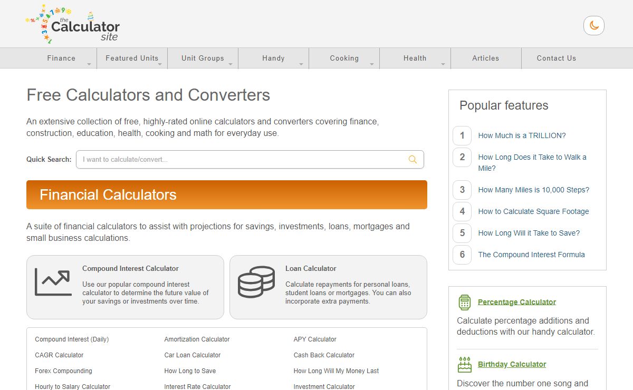
Task: Open the Hourly to Salary Calculator link
Action: coord(72,386)
